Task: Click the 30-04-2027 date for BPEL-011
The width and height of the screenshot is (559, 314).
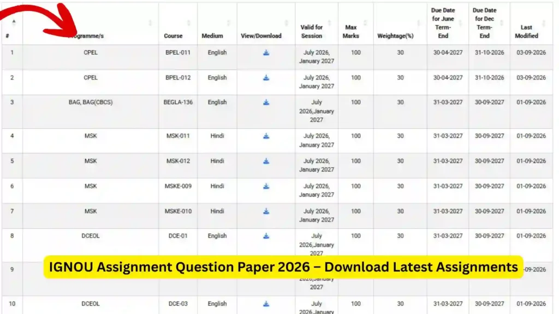Action: click(448, 52)
